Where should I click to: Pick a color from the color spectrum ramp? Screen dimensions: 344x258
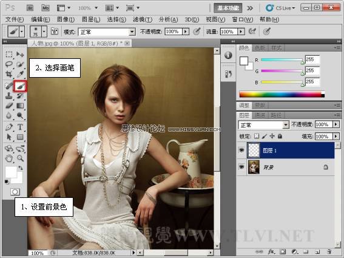(x=282, y=95)
